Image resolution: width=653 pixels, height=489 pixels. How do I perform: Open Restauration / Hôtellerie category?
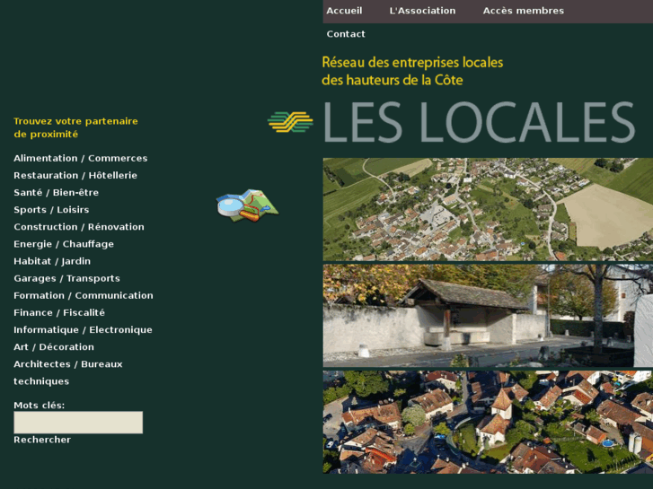pyautogui.click(x=75, y=175)
